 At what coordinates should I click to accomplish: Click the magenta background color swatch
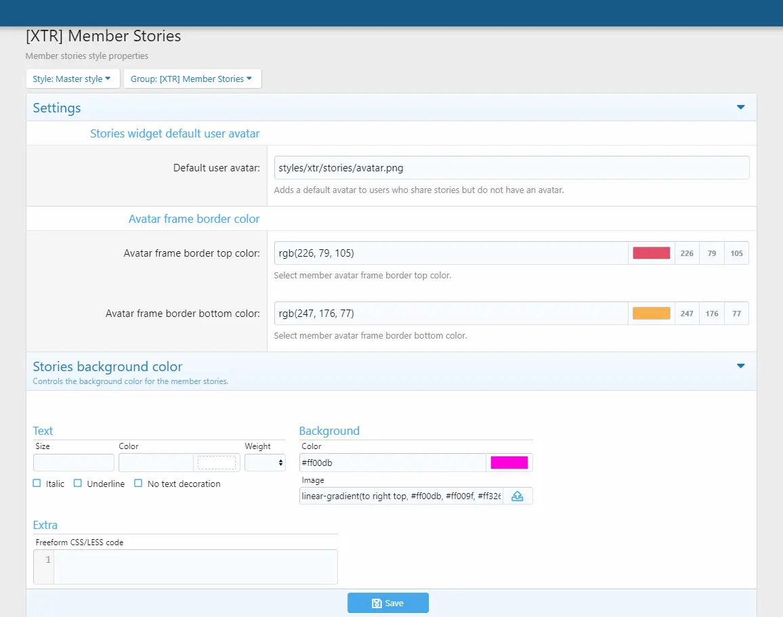(x=509, y=463)
